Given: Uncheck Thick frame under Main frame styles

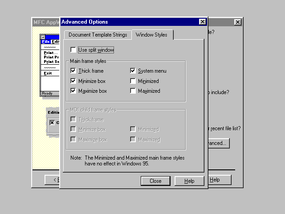Looking at the screenshot, I should [73, 71].
